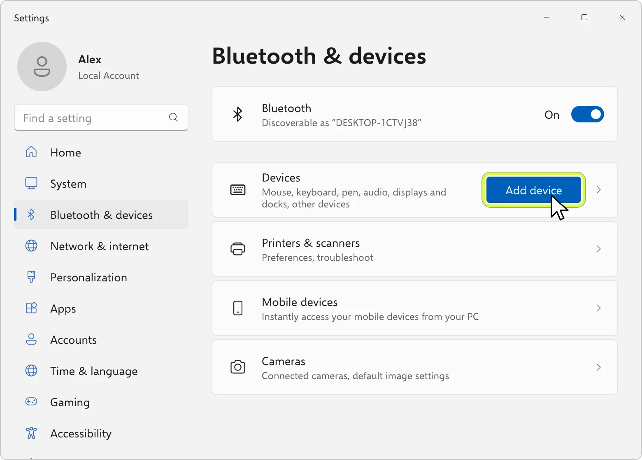Image resolution: width=642 pixels, height=460 pixels.
Task: Expand the Devices row chevron
Action: click(x=599, y=190)
